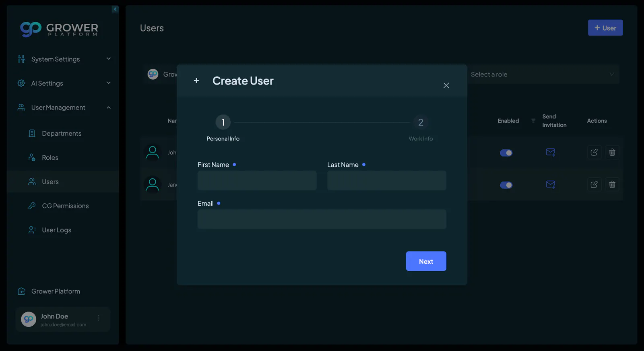Click the User Logs icon
The height and width of the screenshot is (351, 644).
point(32,230)
